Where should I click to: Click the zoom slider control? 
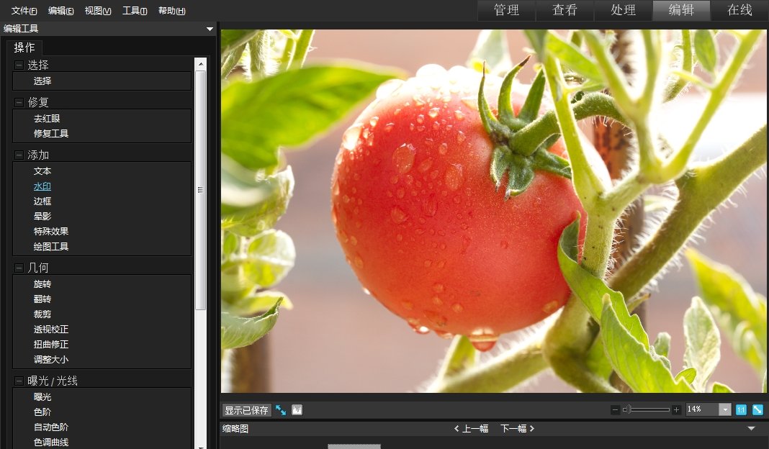(629, 409)
